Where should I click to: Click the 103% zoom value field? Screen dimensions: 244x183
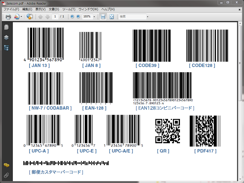point(88,16)
